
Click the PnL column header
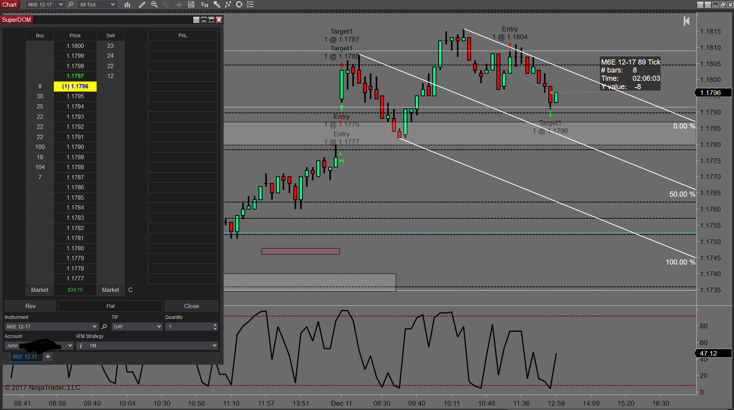183,36
